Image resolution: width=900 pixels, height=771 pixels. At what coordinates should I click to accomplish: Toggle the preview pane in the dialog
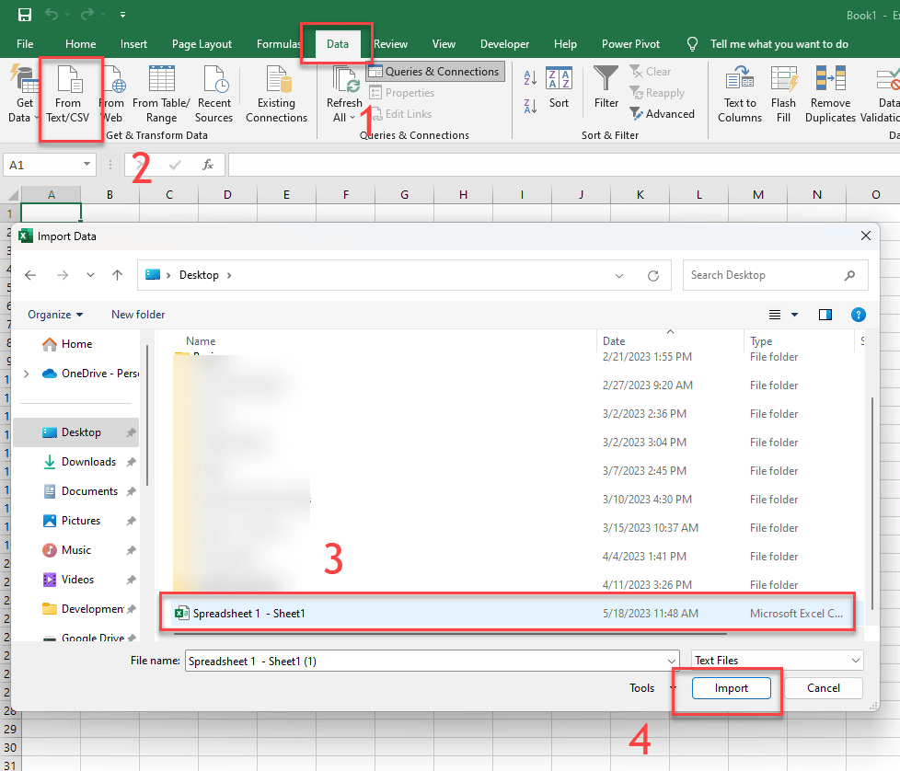825,314
